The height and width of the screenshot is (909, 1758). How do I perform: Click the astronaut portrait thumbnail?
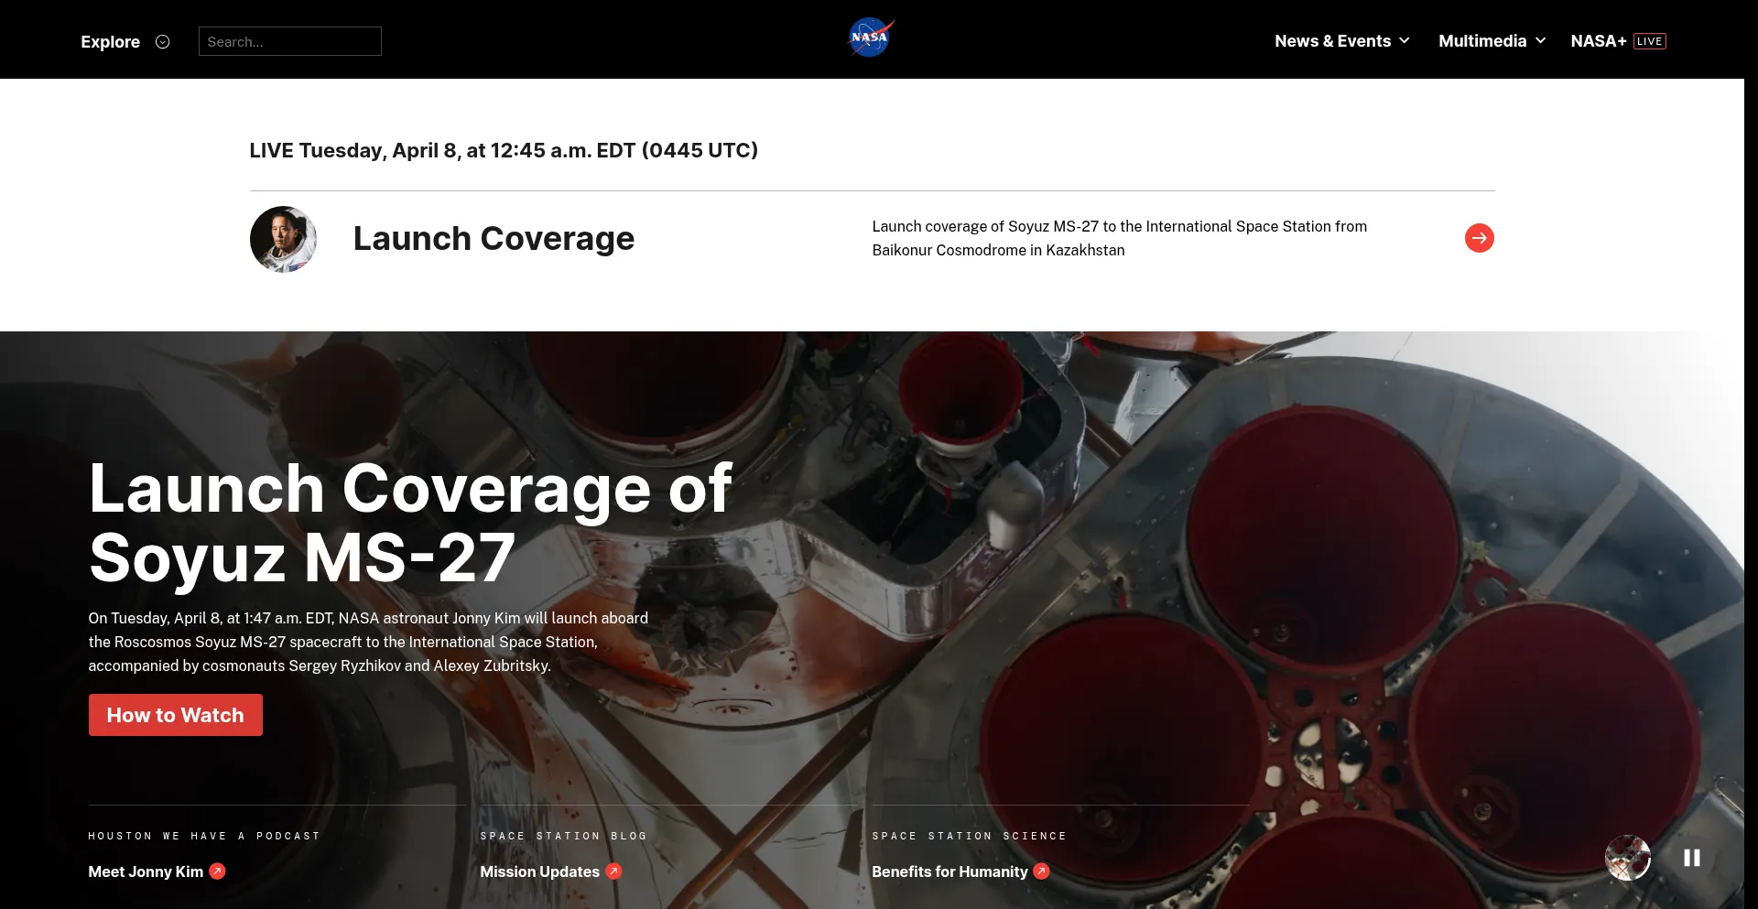[283, 239]
